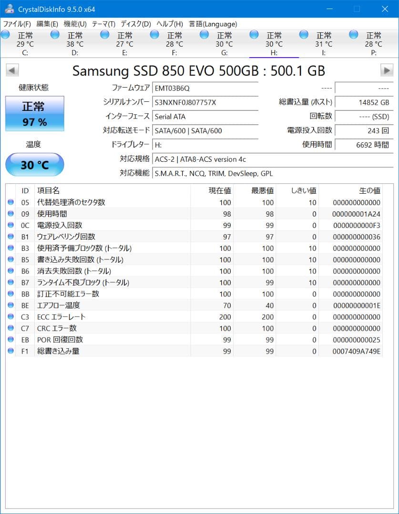Select row CRC エラー数
This screenshot has width=399, height=514.
coord(194,328)
